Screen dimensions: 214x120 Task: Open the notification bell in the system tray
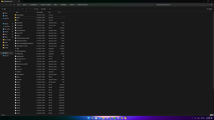212,118
